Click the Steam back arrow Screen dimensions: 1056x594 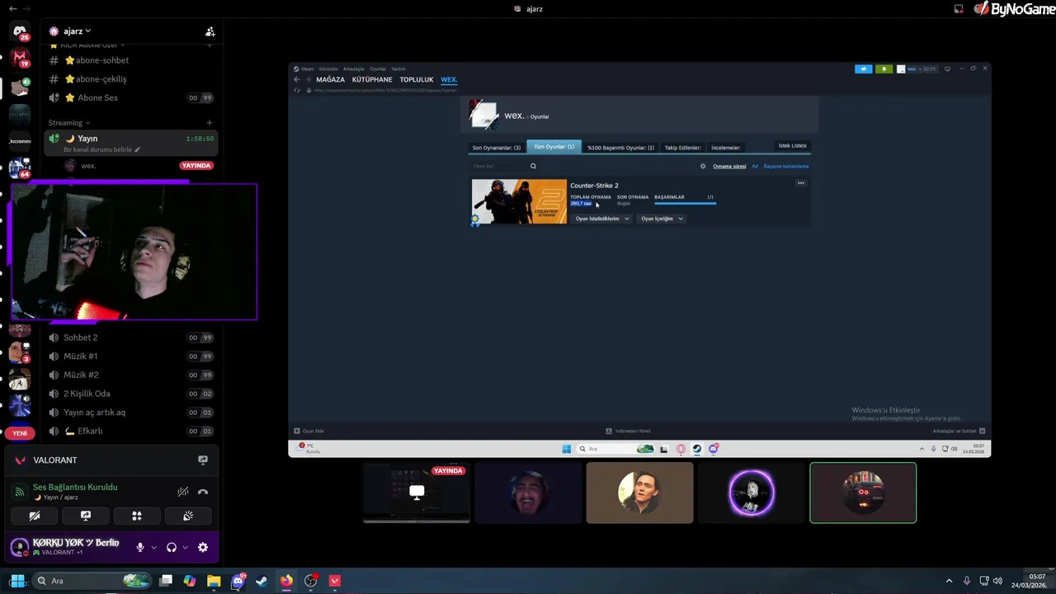tap(297, 80)
